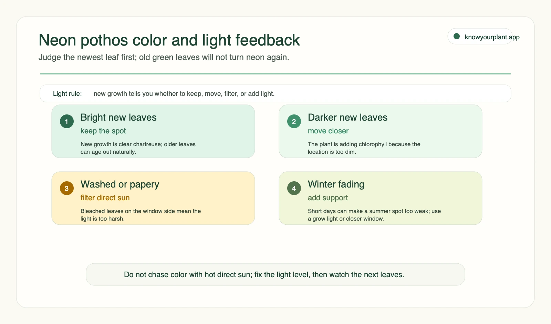Click the 'Short days can make a summer spot' description
The height and width of the screenshot is (324, 551).
374,215
